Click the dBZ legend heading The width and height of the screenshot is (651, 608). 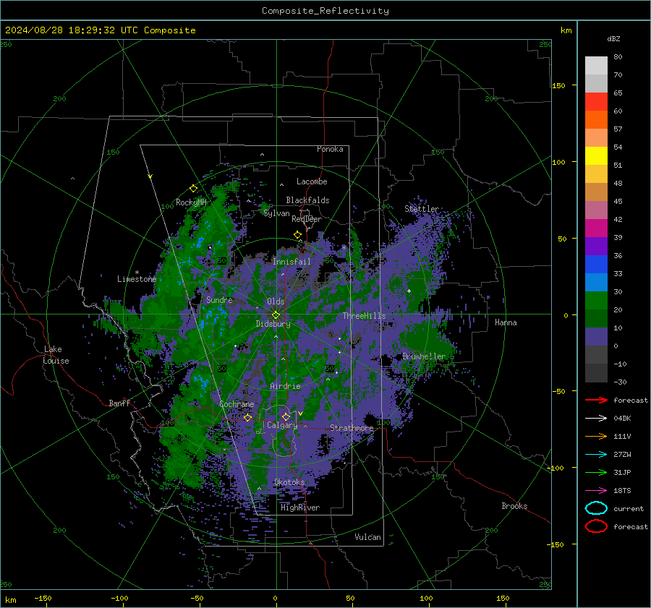[x=613, y=38]
